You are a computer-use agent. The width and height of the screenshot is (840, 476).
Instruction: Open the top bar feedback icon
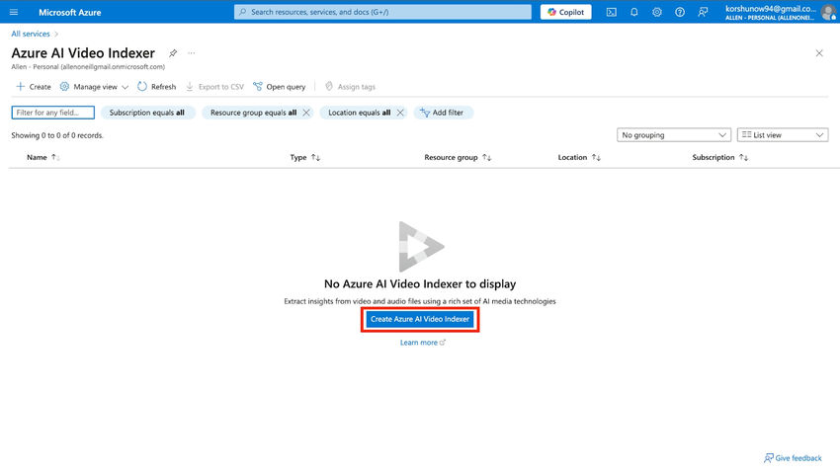point(703,12)
